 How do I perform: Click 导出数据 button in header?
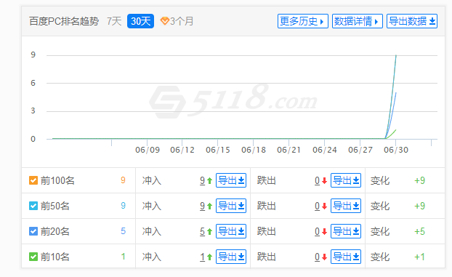pyautogui.click(x=412, y=21)
